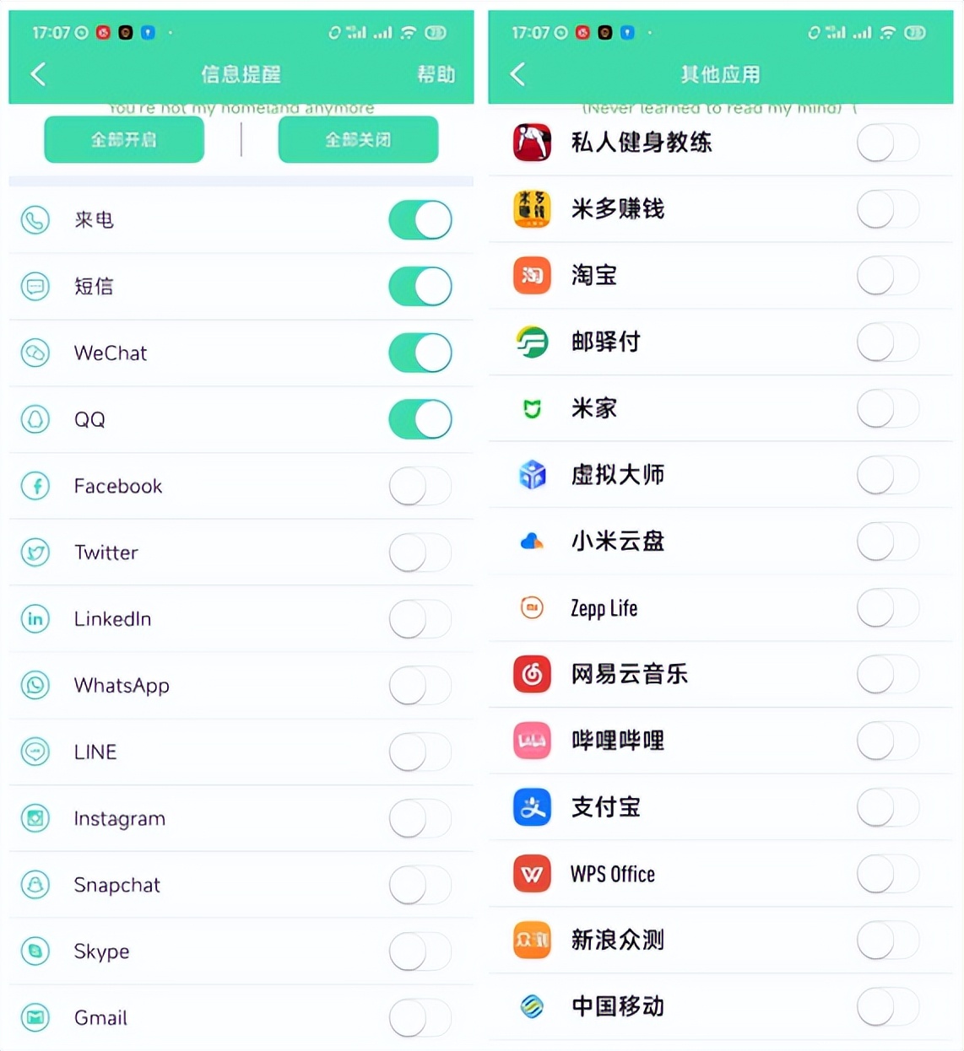Disable the WeChat notification toggle
The width and height of the screenshot is (964, 1051).
[x=420, y=353]
